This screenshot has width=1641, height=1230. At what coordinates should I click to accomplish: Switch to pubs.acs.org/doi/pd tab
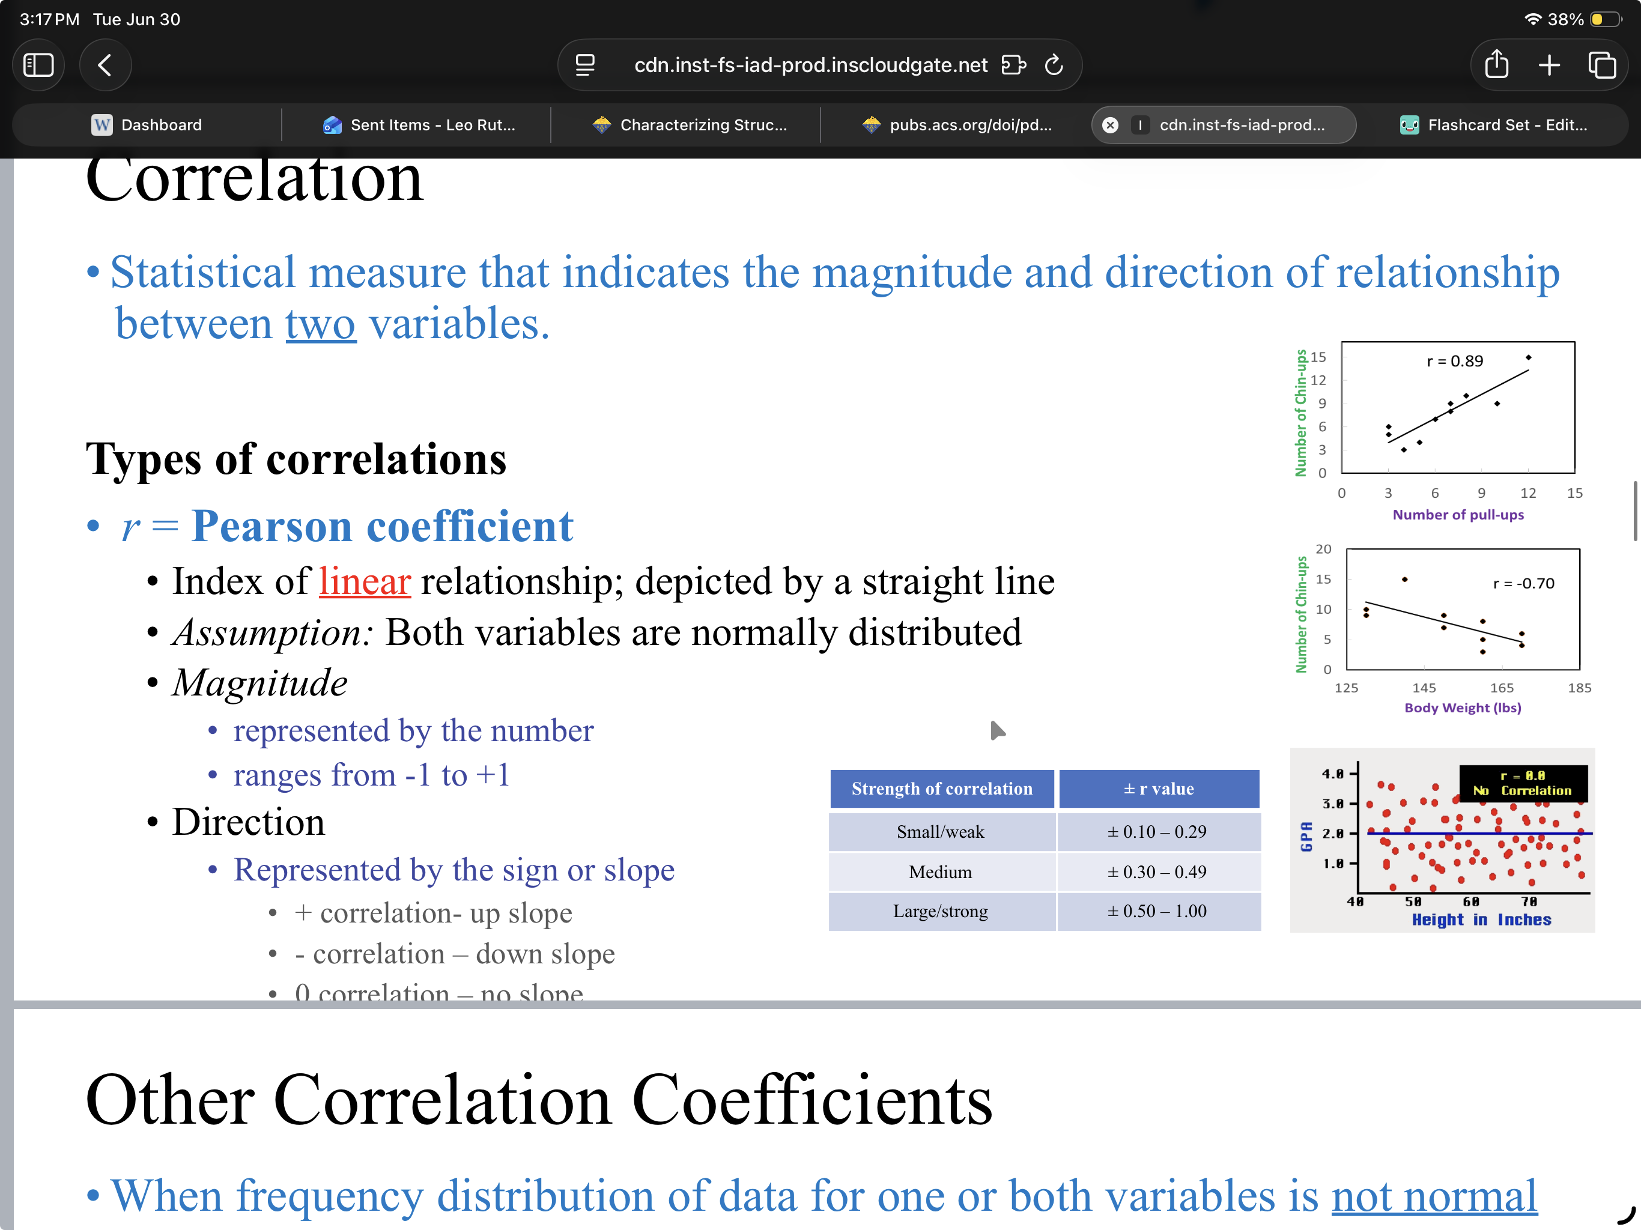point(956,125)
